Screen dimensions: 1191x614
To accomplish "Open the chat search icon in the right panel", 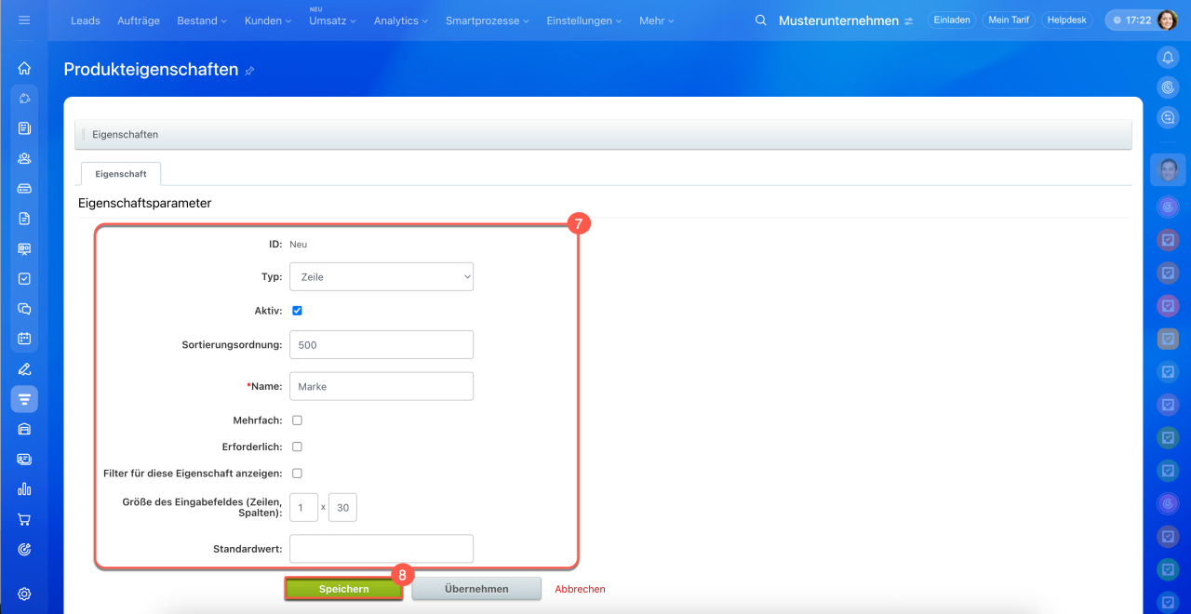I will pos(1168,117).
